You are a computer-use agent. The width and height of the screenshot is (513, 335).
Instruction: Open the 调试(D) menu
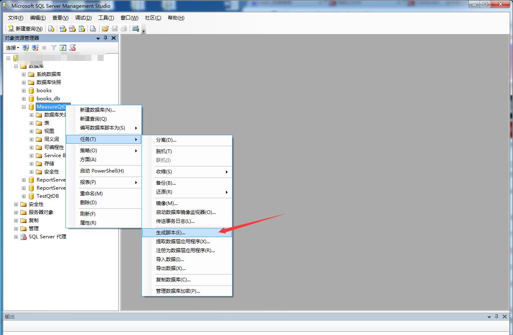[83, 18]
